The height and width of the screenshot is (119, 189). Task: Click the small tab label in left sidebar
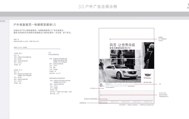[x=3, y=21]
